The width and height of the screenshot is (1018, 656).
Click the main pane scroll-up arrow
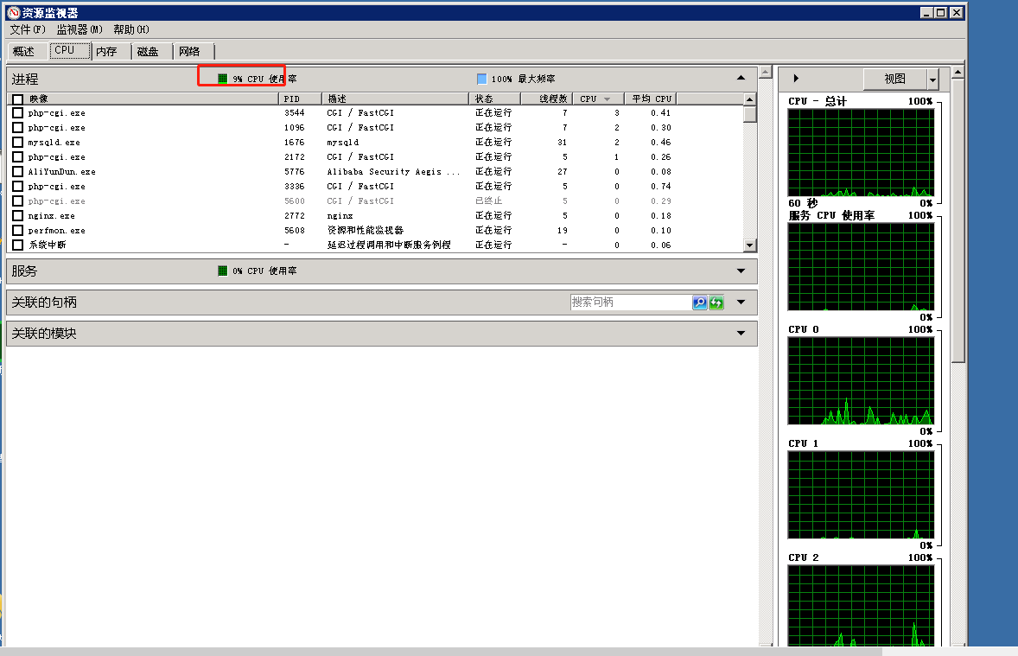(766, 72)
